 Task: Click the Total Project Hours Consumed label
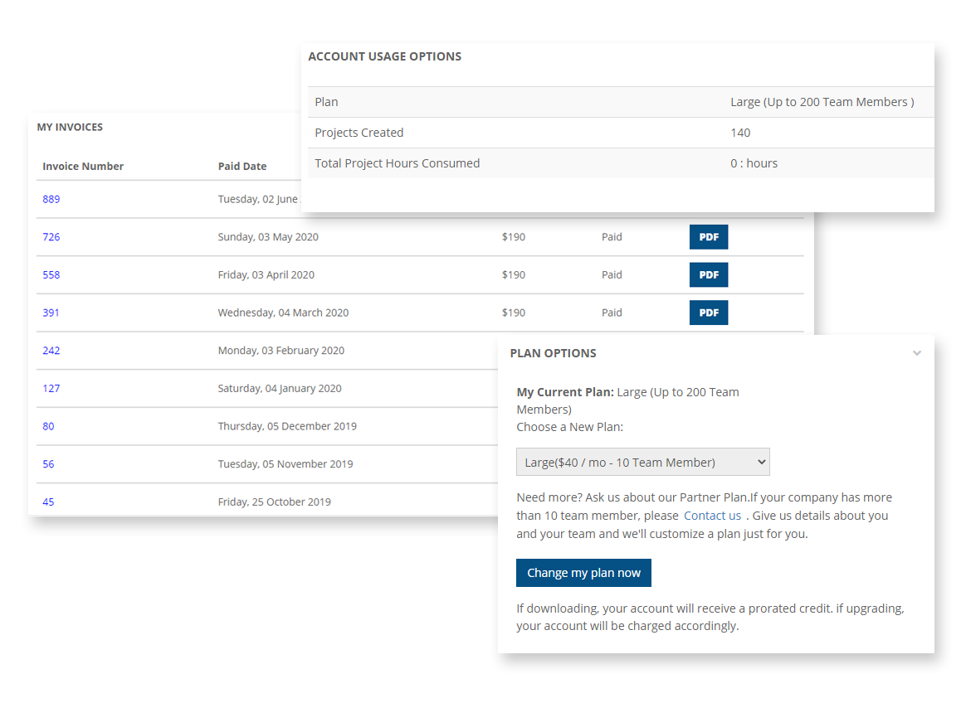coord(398,163)
